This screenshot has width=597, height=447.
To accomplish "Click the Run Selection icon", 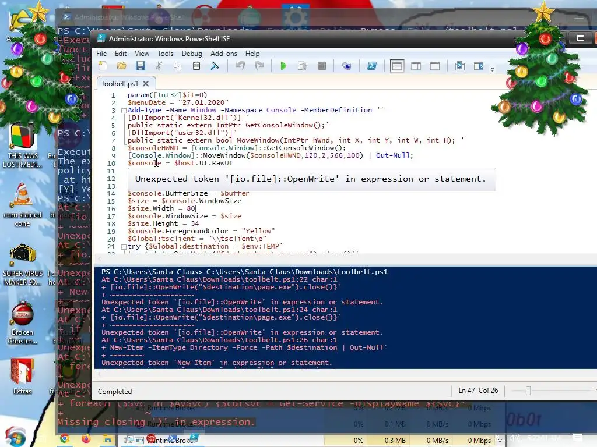I will click(303, 66).
